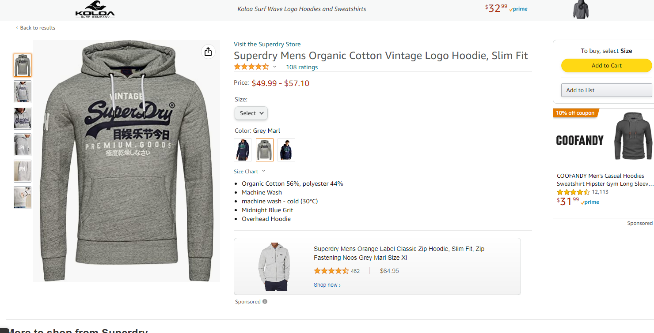The width and height of the screenshot is (654, 333).
Task: Show the last product thumbnail image
Action: [23, 198]
